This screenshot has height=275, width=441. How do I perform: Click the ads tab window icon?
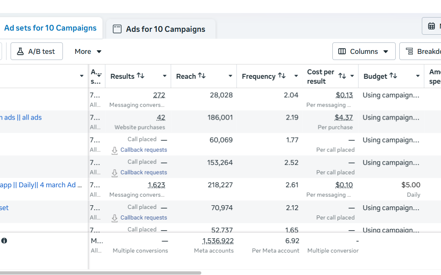point(117,29)
